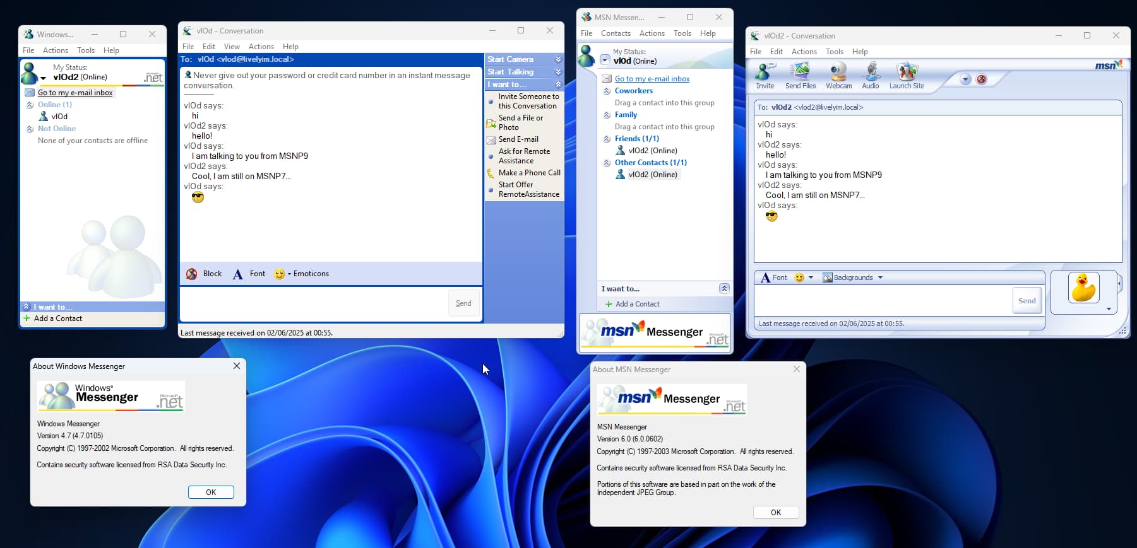The width and height of the screenshot is (1137, 548).
Task: Click the Backgrounds picture icon in vlOd2 conversation
Action: pos(828,277)
